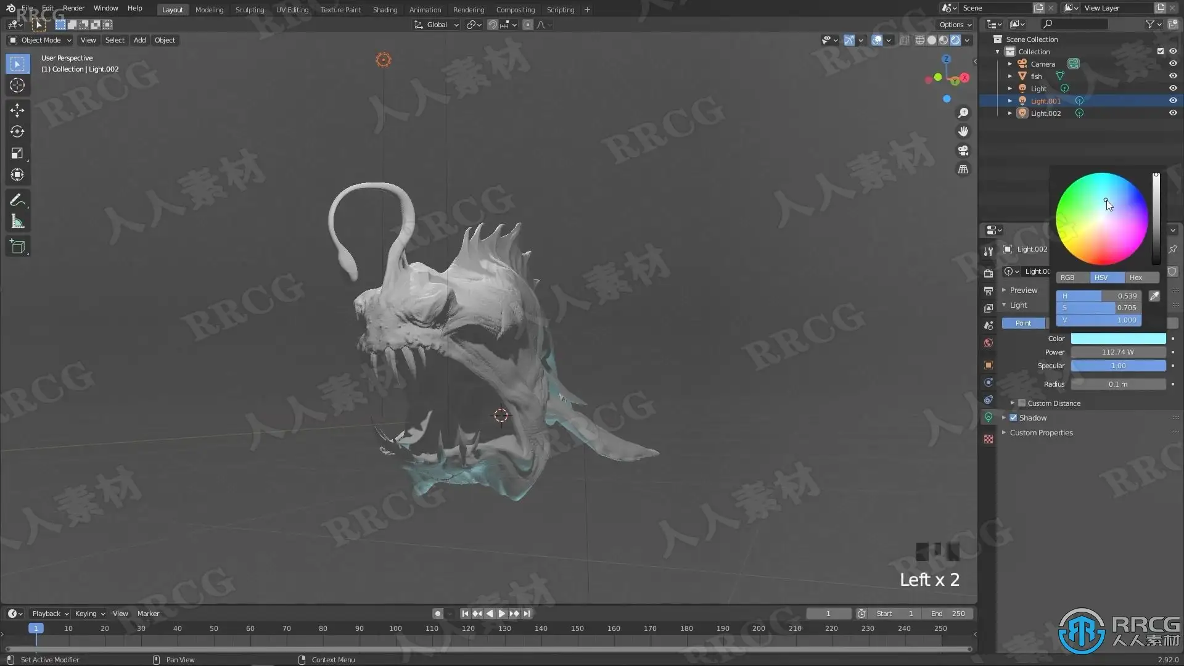Toggle camera view in viewport

click(x=963, y=150)
